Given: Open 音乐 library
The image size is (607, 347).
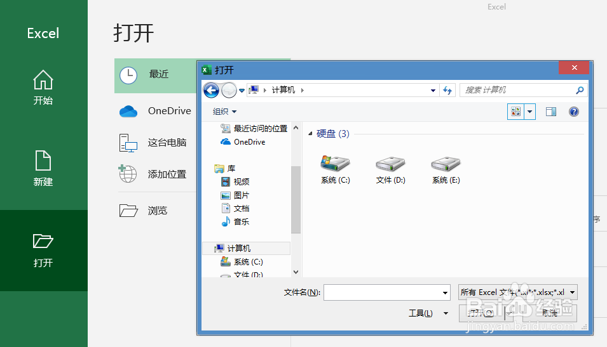Looking at the screenshot, I should (235, 222).
